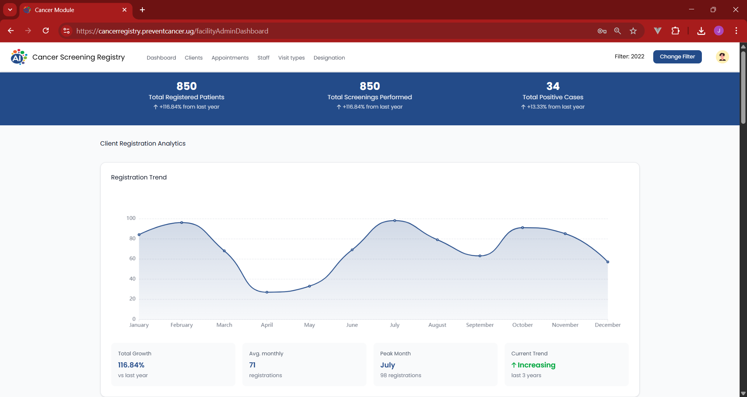The height and width of the screenshot is (397, 747).
Task: Expand the tab search dropdown arrow
Action: tap(10, 10)
